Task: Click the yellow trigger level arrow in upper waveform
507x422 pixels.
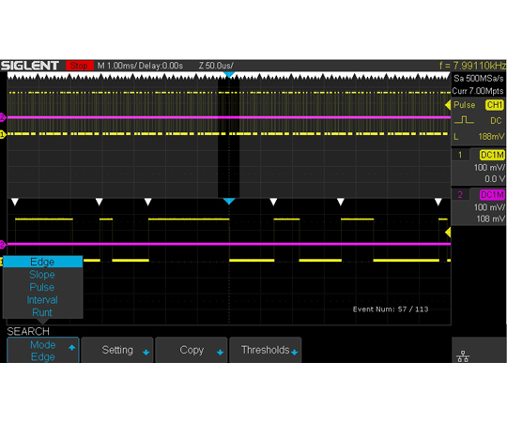Action: pyautogui.click(x=448, y=105)
